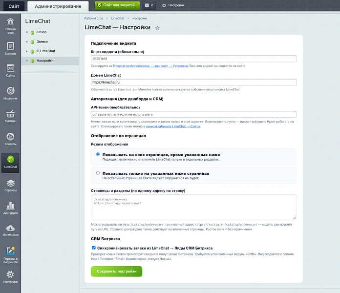This screenshot has width=340, height=293.
Task: Open the Магазин basket icon
Action: 10,114
